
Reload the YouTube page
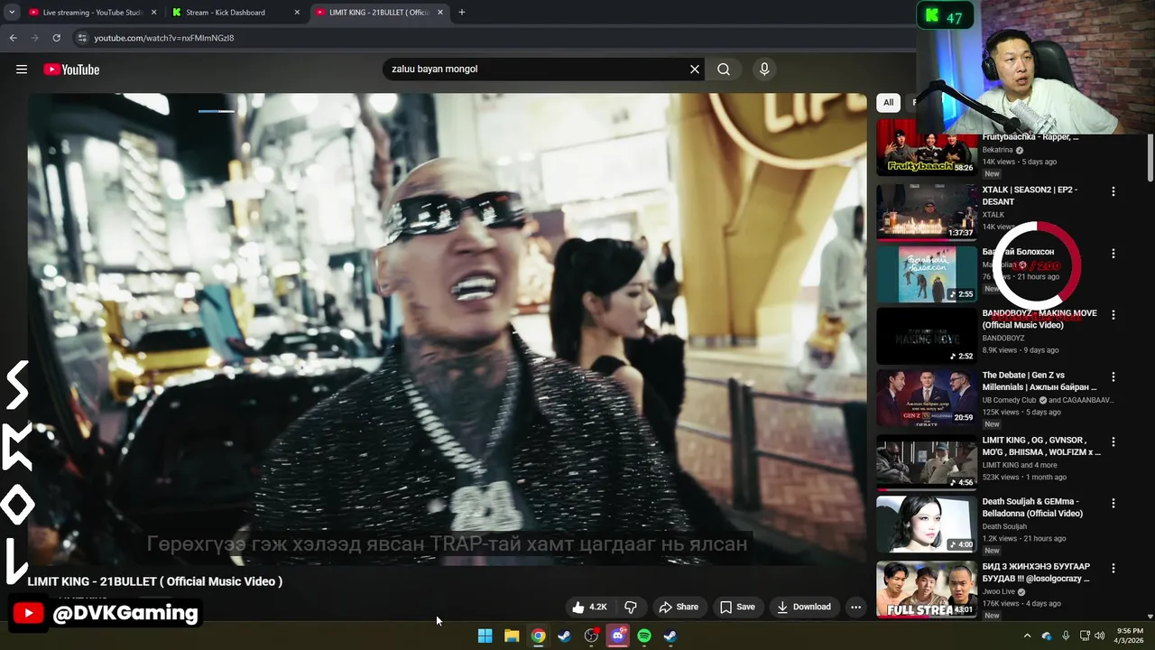click(56, 38)
